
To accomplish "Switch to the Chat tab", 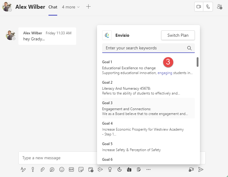I will tap(53, 7).
